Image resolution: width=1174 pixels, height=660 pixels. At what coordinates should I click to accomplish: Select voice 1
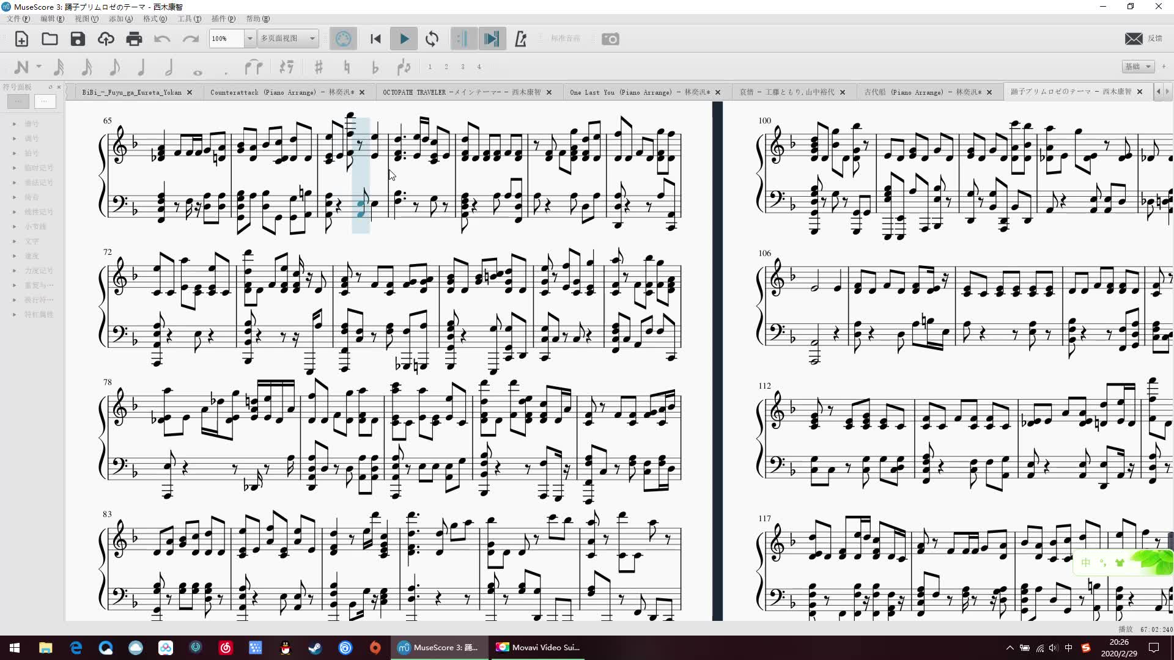tap(430, 67)
